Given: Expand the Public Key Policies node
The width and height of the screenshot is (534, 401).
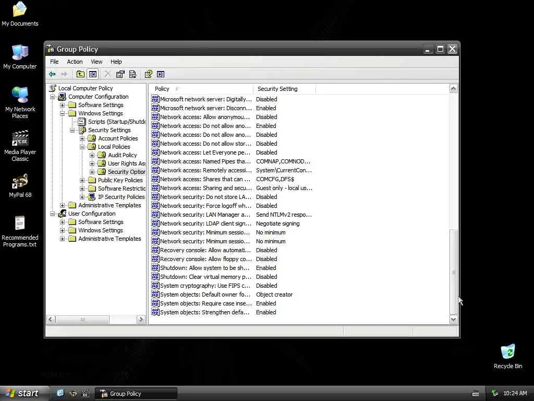Looking at the screenshot, I should 82,180.
